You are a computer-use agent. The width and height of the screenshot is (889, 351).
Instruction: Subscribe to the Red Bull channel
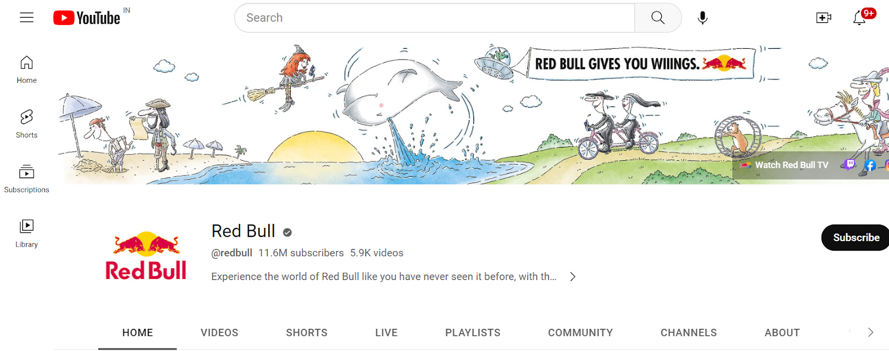[856, 237]
